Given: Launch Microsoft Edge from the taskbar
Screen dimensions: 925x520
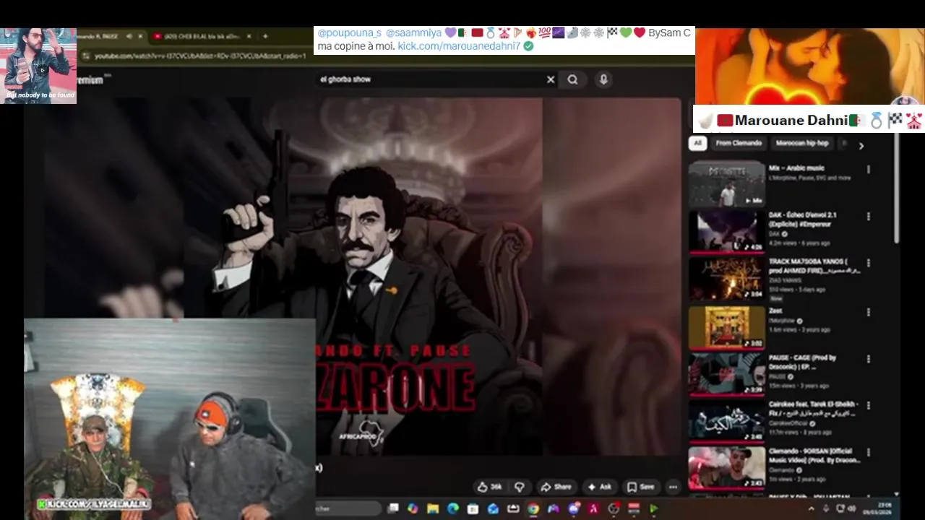Looking at the screenshot, I should point(453,508).
